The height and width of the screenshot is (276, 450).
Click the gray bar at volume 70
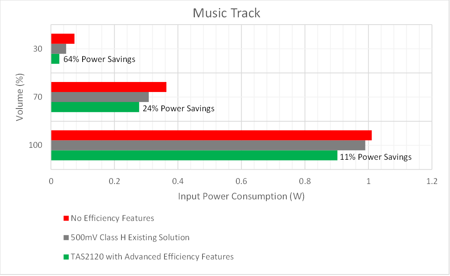[100, 97]
